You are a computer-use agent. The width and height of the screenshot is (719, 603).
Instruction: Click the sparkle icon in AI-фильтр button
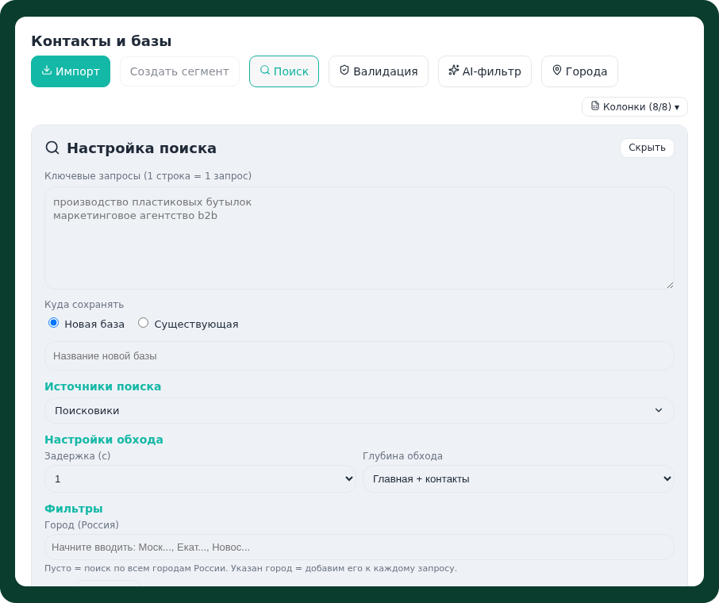pos(453,70)
